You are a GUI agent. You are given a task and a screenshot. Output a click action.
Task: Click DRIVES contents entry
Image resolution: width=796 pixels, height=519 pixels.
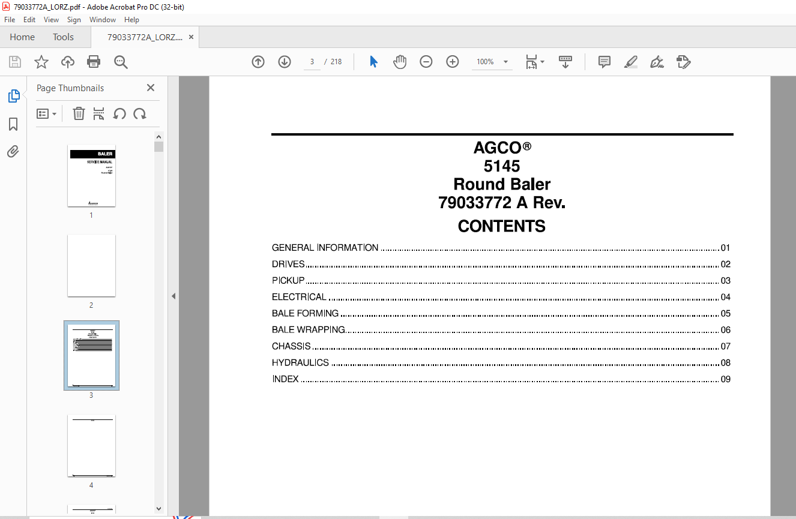(501, 264)
